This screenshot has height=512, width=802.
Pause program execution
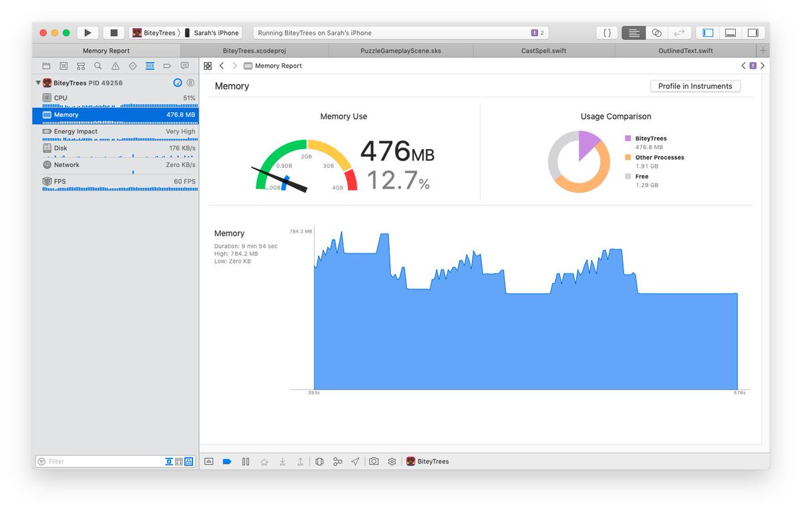(x=246, y=461)
